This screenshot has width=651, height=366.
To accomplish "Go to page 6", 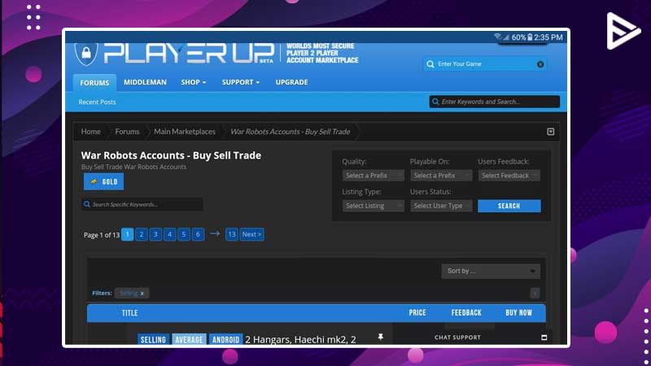I will [198, 234].
